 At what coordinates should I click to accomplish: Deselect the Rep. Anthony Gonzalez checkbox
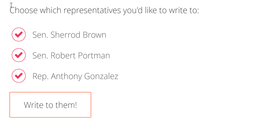(x=19, y=76)
